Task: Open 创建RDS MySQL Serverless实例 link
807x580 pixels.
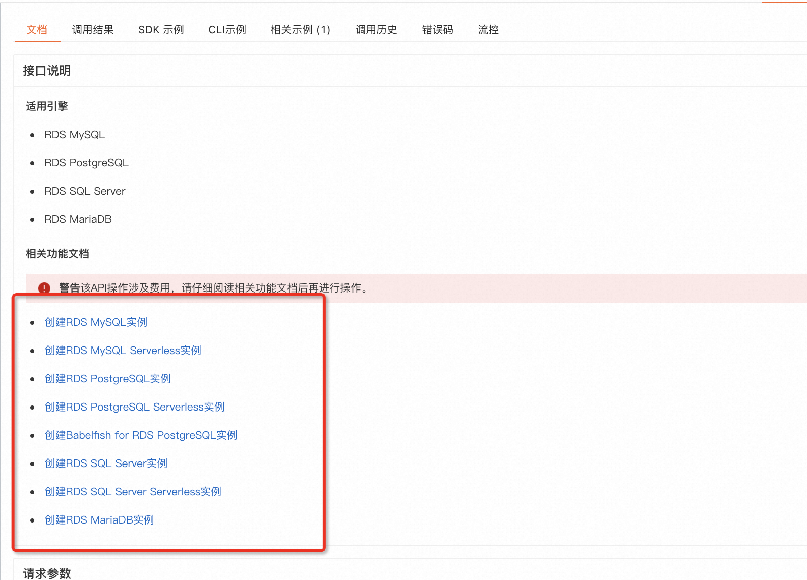Action: point(123,351)
